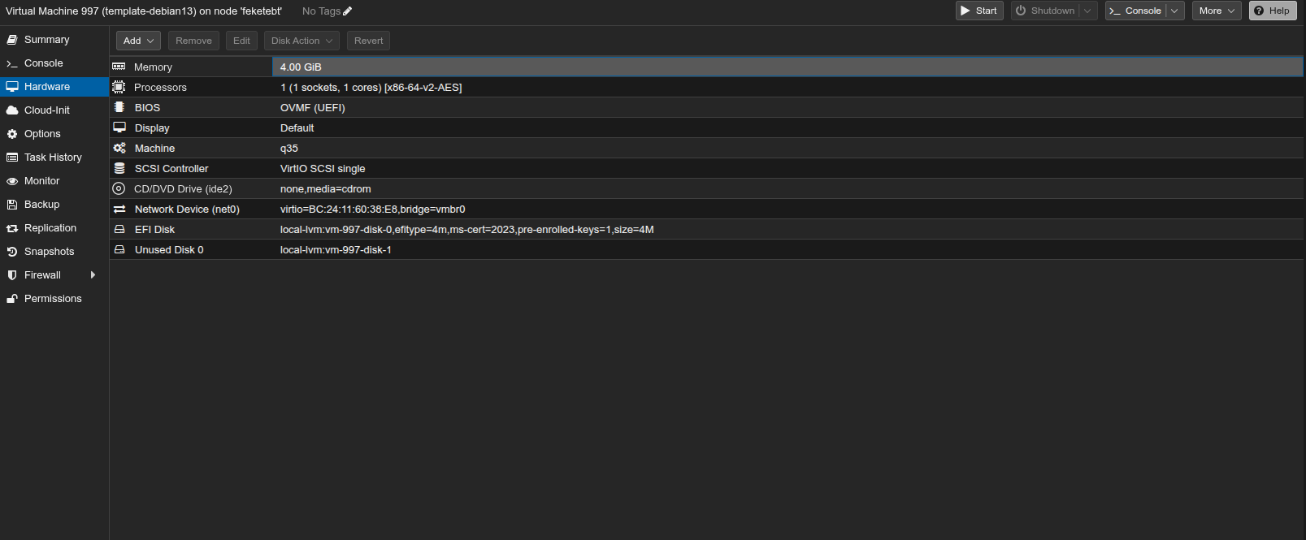This screenshot has width=1306, height=540.
Task: Click the Cloud-Init cloud icon
Action: tap(12, 110)
